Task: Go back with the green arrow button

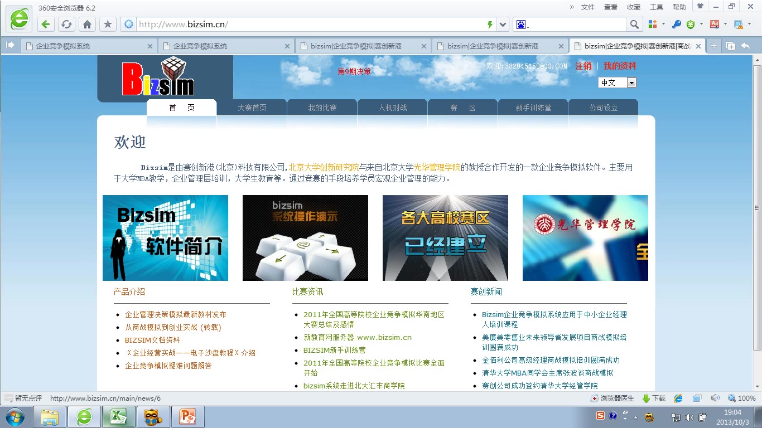Action: coord(46,25)
